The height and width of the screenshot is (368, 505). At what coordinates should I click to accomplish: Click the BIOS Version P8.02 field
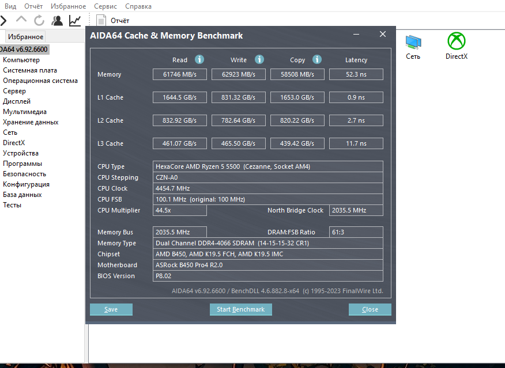click(268, 276)
